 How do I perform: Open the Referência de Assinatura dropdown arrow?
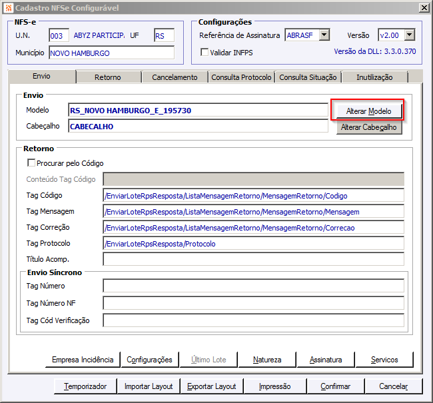pos(324,35)
